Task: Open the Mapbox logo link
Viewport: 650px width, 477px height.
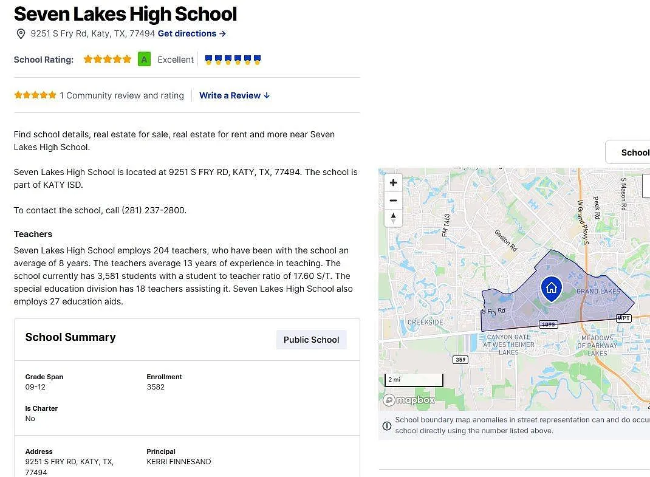Action: [x=409, y=400]
